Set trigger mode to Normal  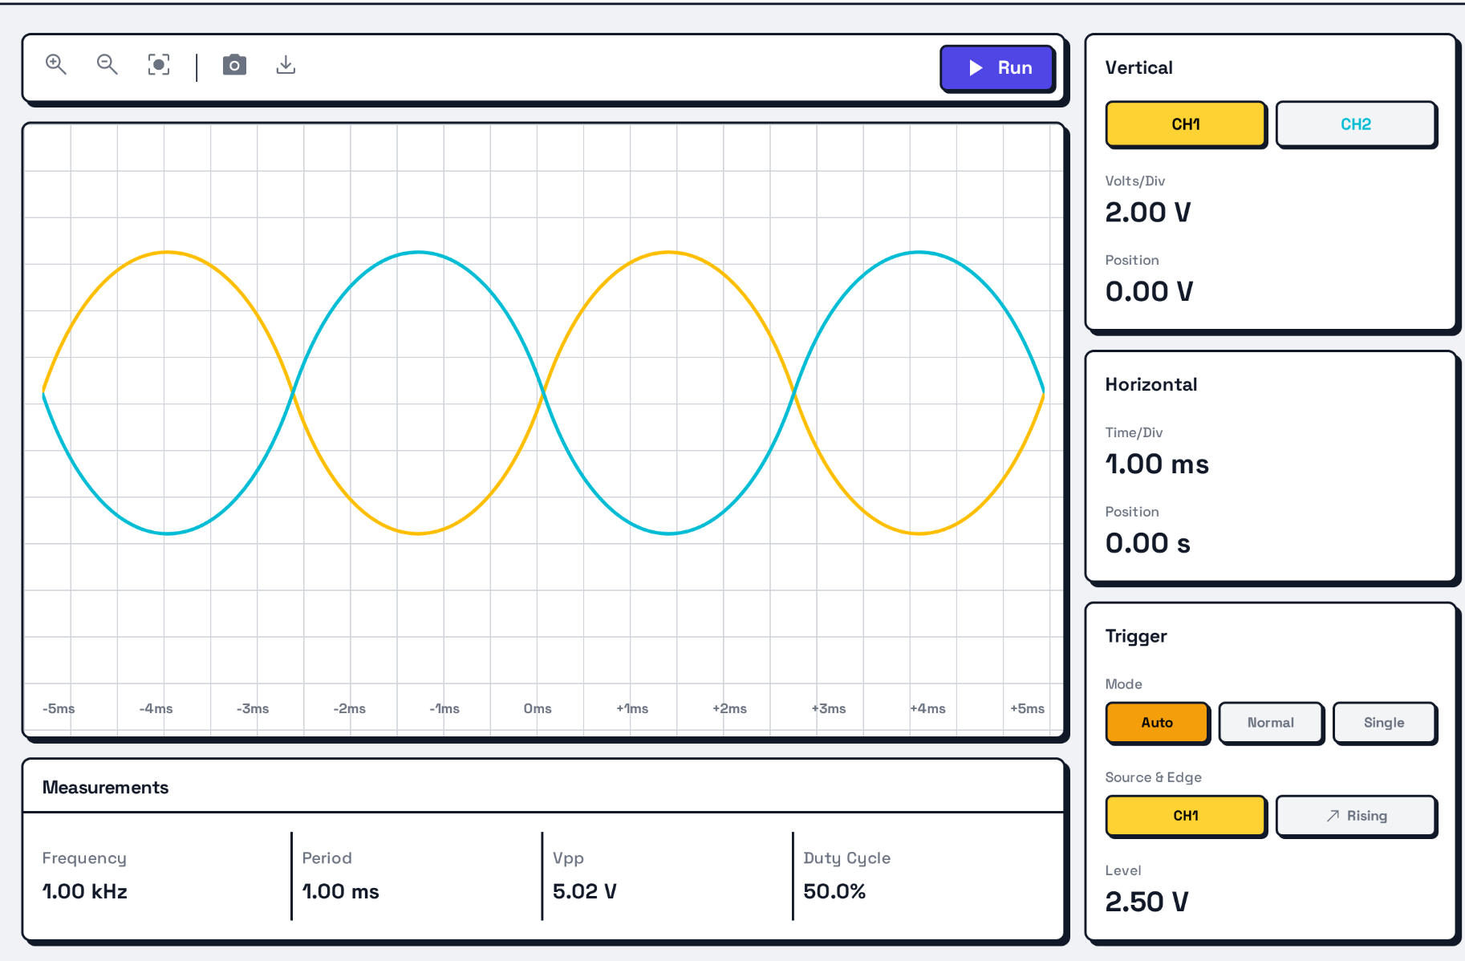click(1270, 723)
